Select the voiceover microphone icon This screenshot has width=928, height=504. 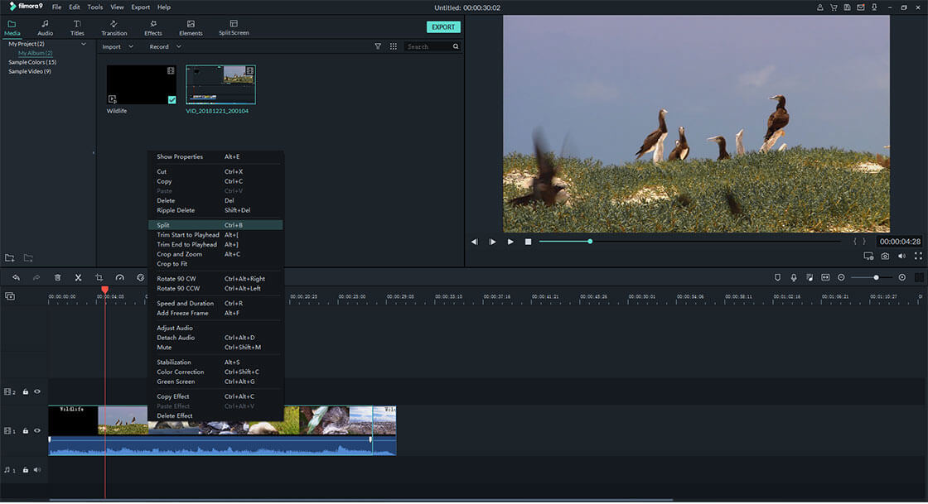(794, 277)
